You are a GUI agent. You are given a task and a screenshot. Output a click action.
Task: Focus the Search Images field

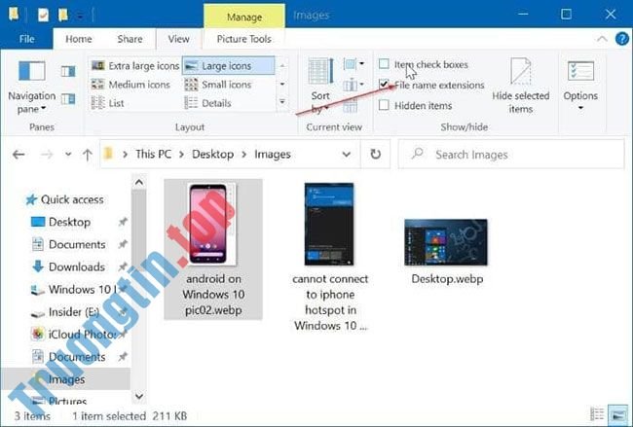(511, 155)
